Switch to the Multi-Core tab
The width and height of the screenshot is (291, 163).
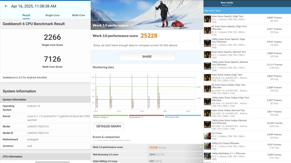pyautogui.click(x=78, y=15)
